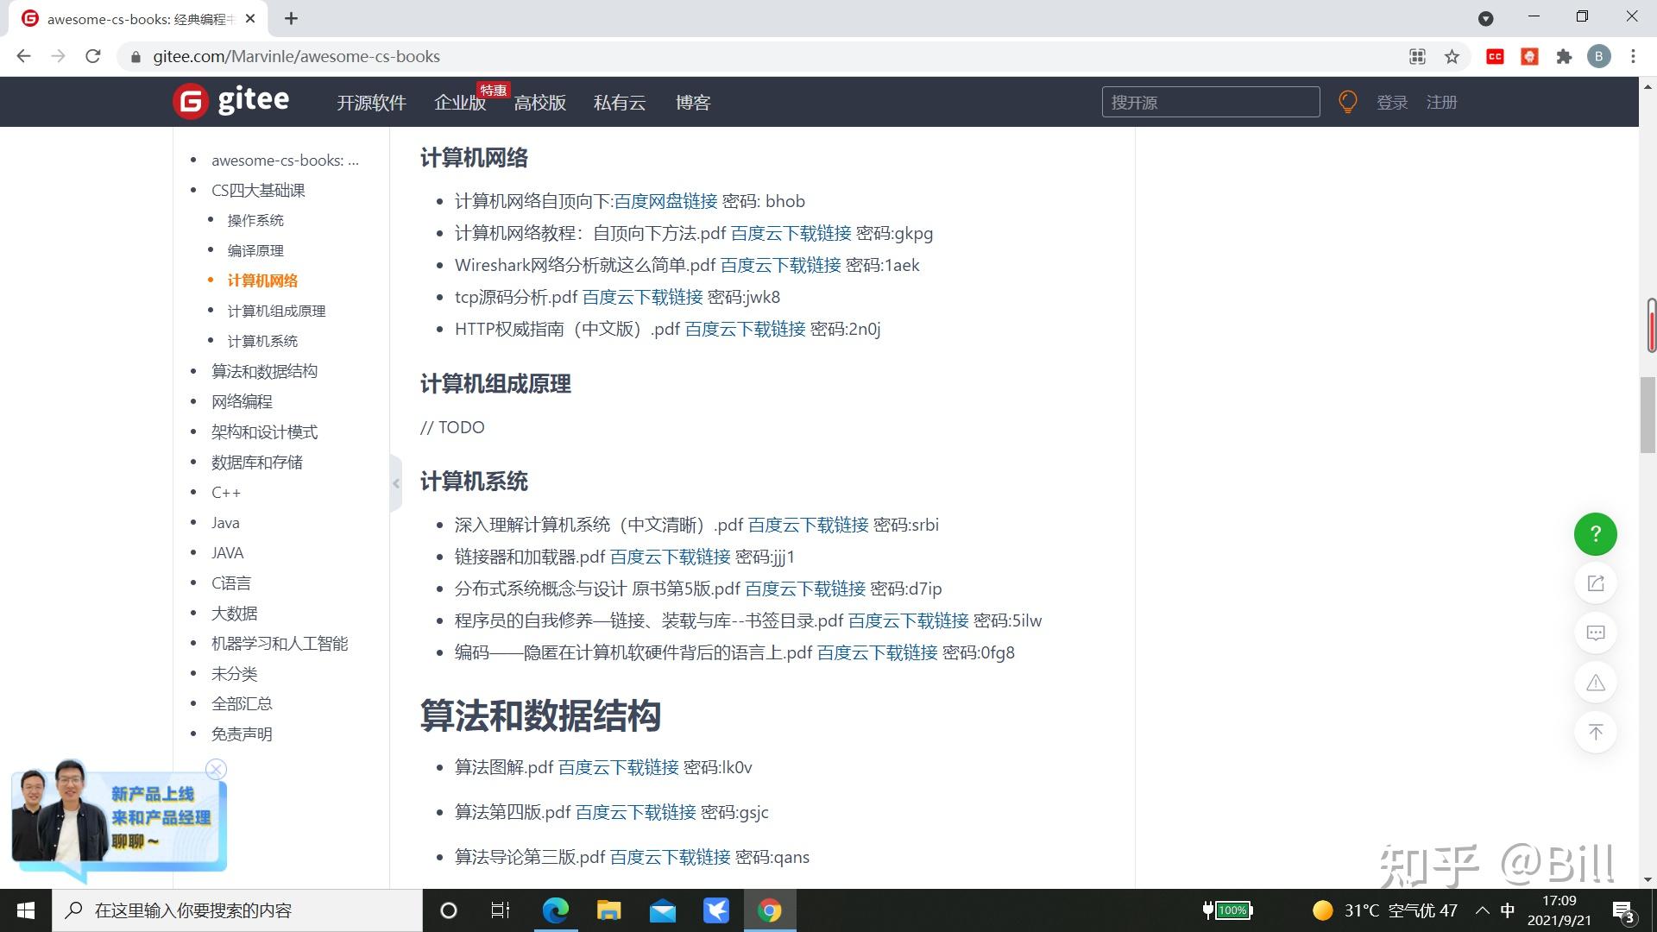
Task: Toggle the bookmark star in the address bar
Action: 1452,56
